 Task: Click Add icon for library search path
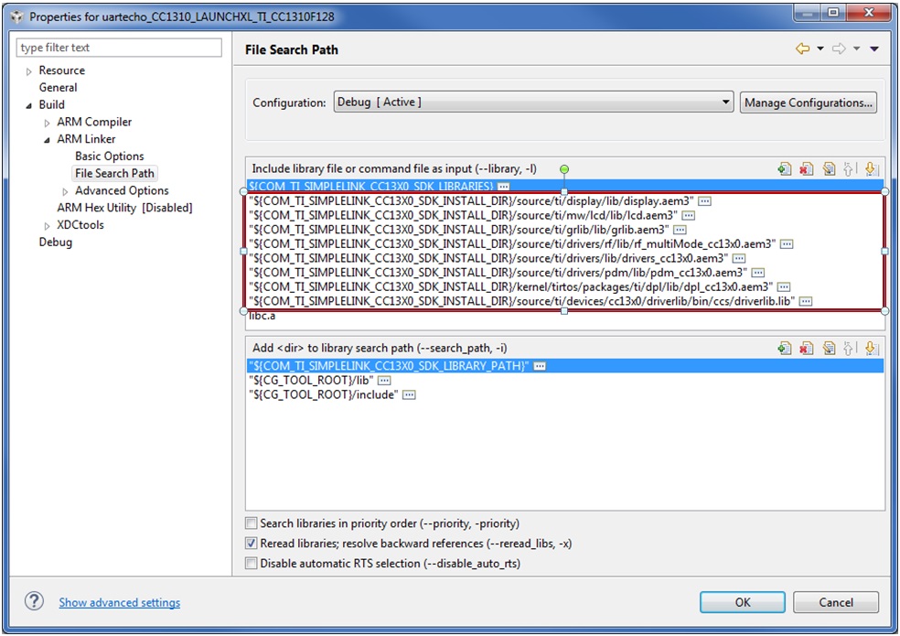(784, 348)
